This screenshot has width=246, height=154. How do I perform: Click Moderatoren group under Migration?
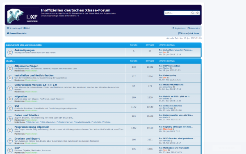coord(32,101)
